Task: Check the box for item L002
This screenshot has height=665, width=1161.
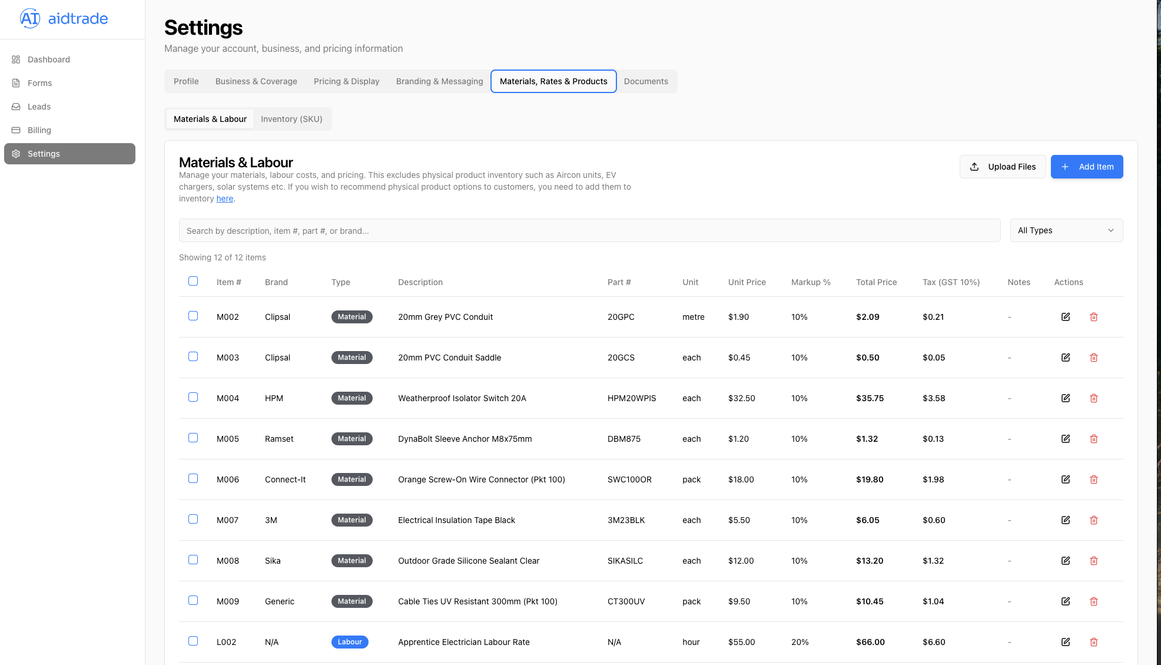Action: pos(193,641)
